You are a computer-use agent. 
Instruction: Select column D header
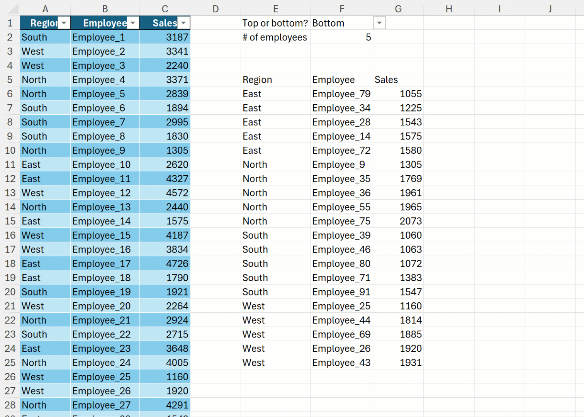click(x=216, y=9)
